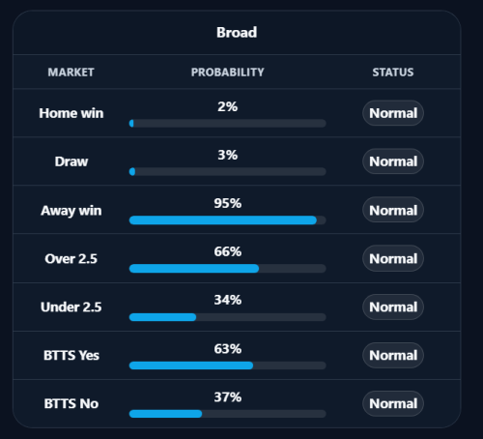Click the MARKET column header
Image resolution: width=483 pixels, height=439 pixels.
[x=71, y=73]
